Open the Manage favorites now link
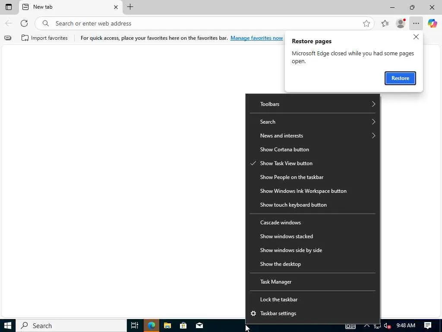This screenshot has height=332, width=442. point(256,38)
